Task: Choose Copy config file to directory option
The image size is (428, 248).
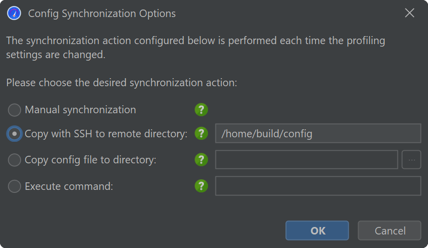Action: [14, 160]
